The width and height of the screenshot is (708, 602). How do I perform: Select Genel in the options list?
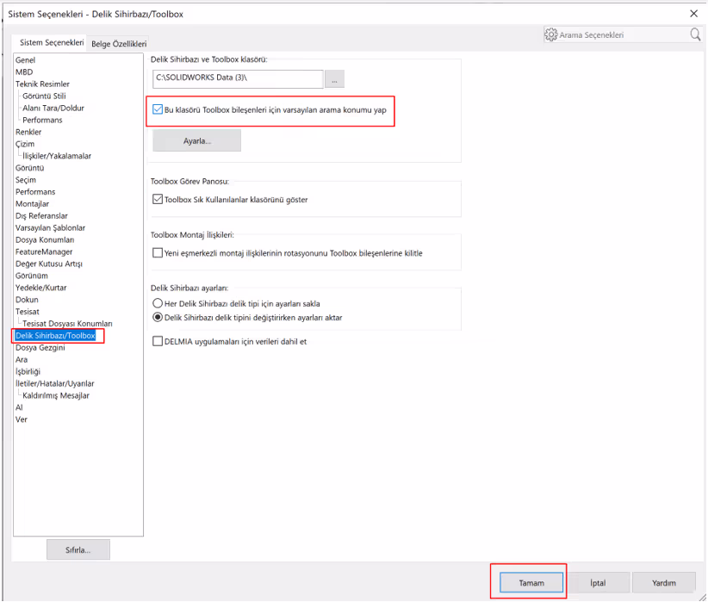tap(25, 60)
